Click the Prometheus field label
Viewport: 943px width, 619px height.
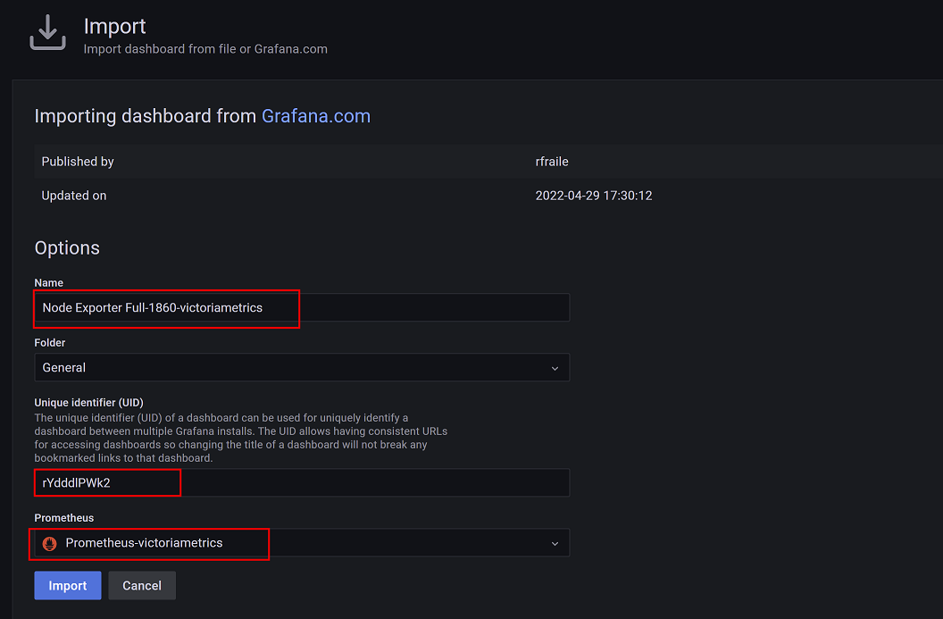tap(64, 518)
